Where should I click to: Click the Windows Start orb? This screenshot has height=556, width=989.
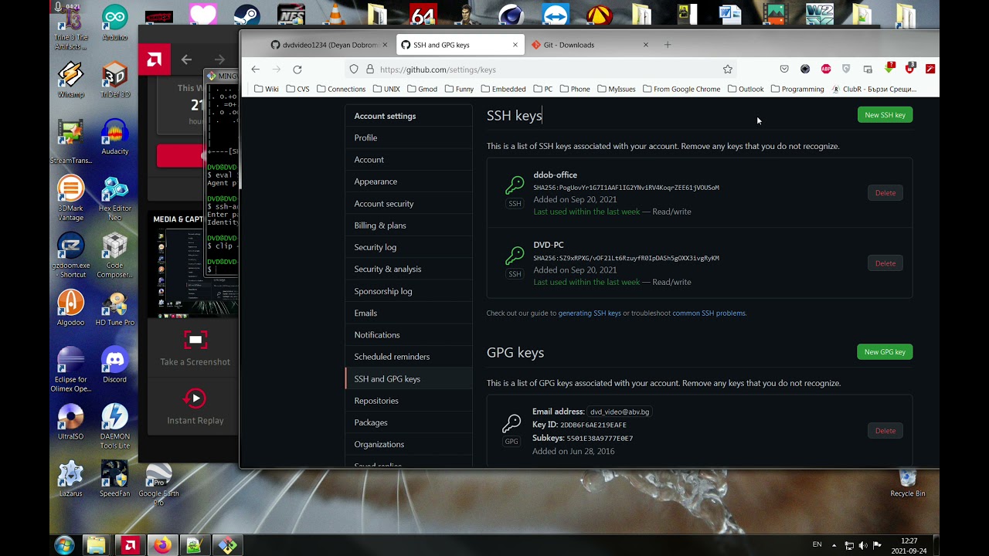tap(64, 545)
